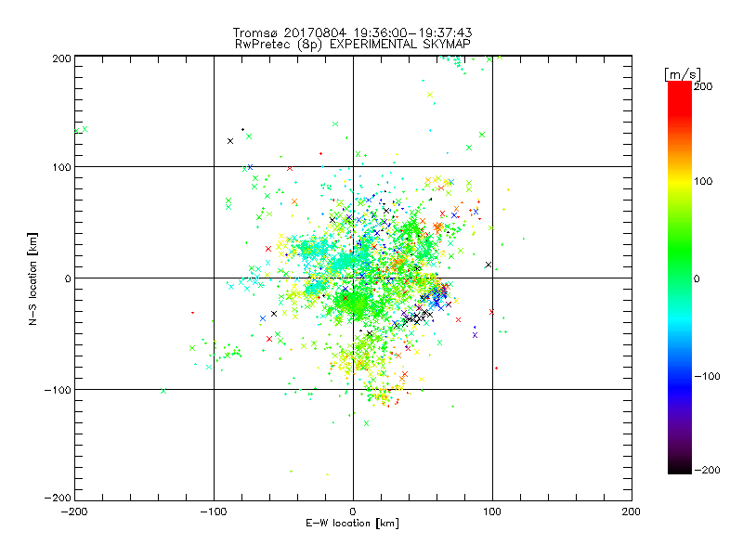
Task: Click the x-axis tick label '-100'
Action: click(214, 512)
